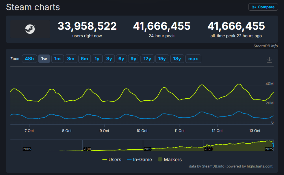The height and width of the screenshot is (175, 284).
Task: Switch to the 12y zoom range
Action: 147,59
